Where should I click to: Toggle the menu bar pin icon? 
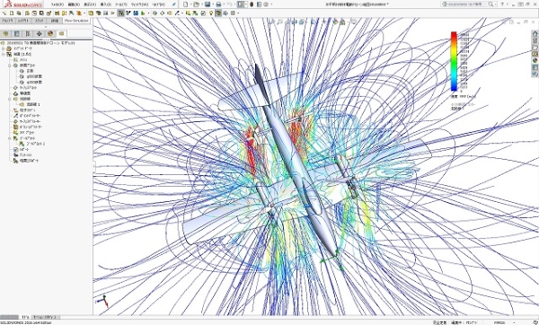174,4
